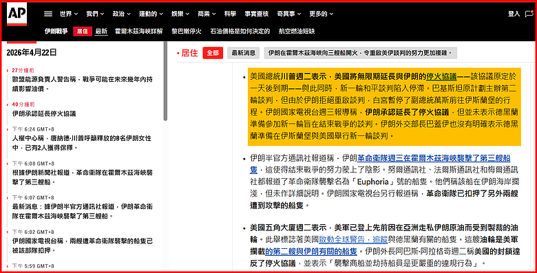Expand the 奇異事 menu
This screenshot has height=273, width=537.
click(289, 14)
